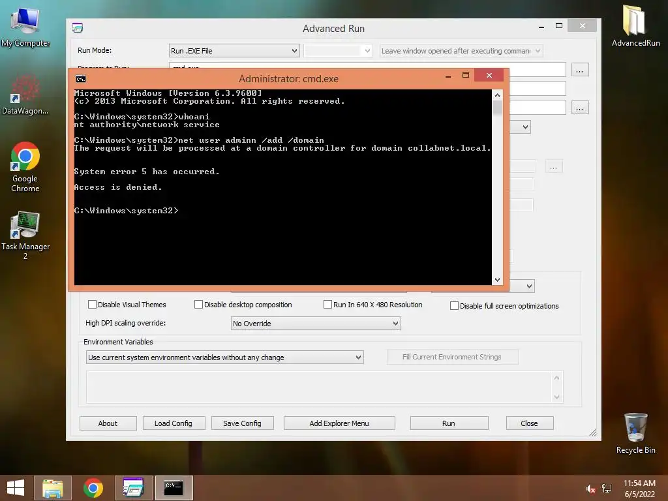Open AdvancedRun folder on desktop
Image resolution: width=668 pixels, height=501 pixels.
[x=635, y=25]
